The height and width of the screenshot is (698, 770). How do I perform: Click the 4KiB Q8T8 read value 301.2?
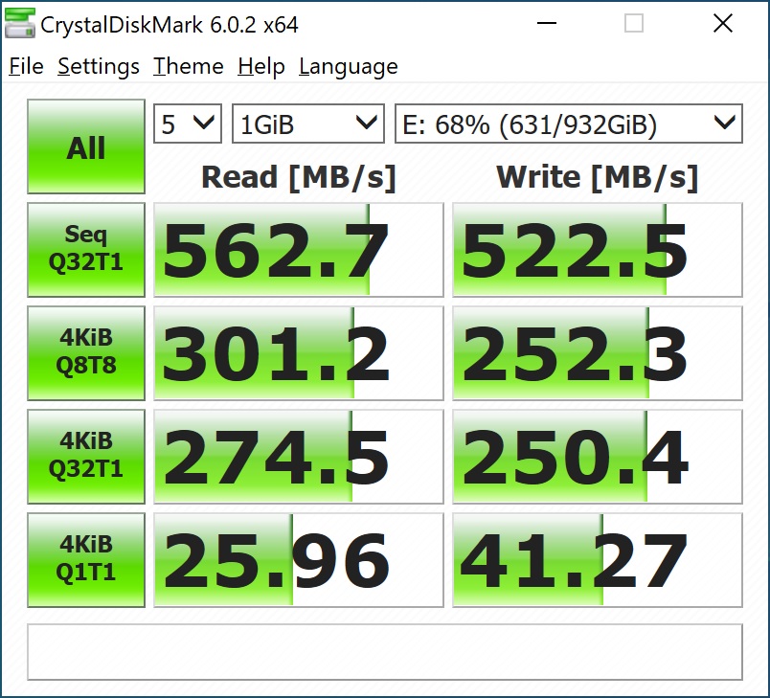tap(299, 353)
